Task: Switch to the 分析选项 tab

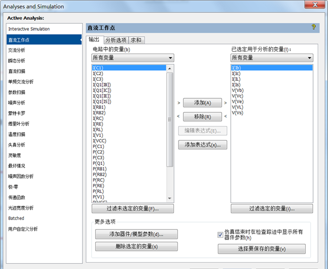Action: [115, 40]
